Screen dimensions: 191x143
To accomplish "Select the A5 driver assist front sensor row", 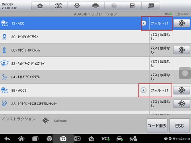I will (x=95, y=104).
